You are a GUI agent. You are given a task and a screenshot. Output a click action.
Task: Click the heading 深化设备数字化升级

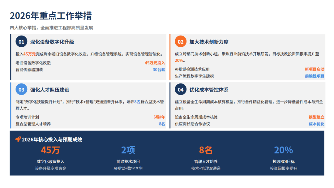[52, 42]
